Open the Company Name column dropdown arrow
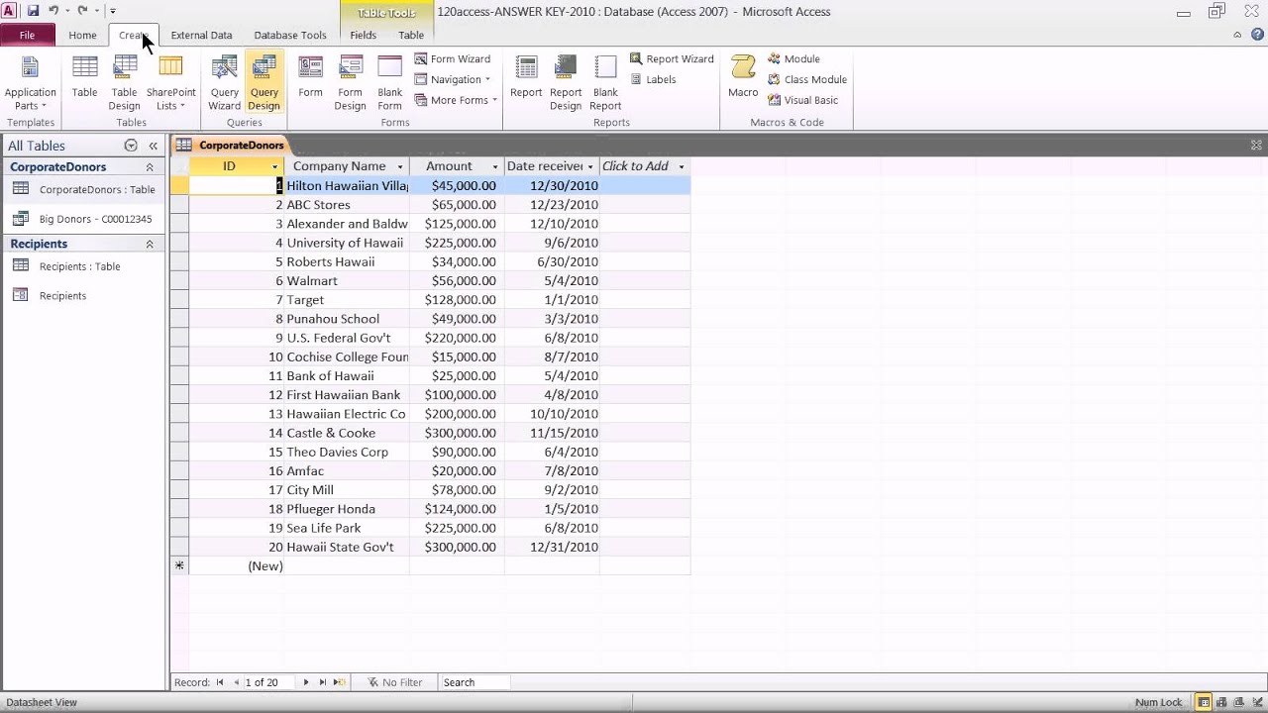 (x=400, y=166)
